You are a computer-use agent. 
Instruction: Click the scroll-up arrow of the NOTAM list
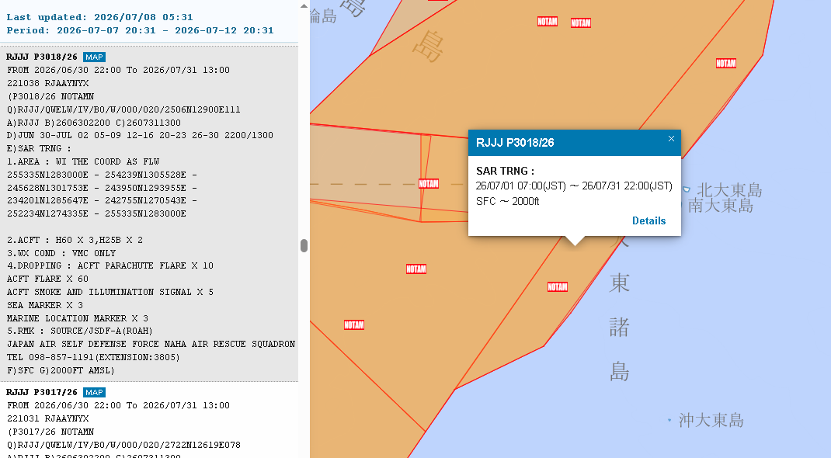[304, 6]
